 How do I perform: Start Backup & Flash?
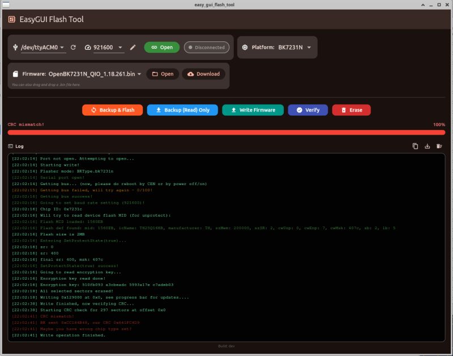[112, 110]
